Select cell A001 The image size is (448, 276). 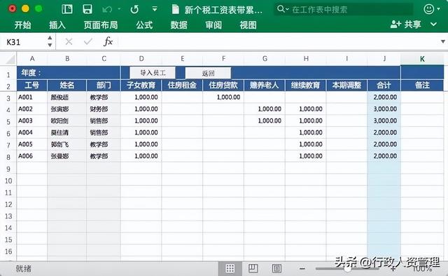(x=32, y=97)
